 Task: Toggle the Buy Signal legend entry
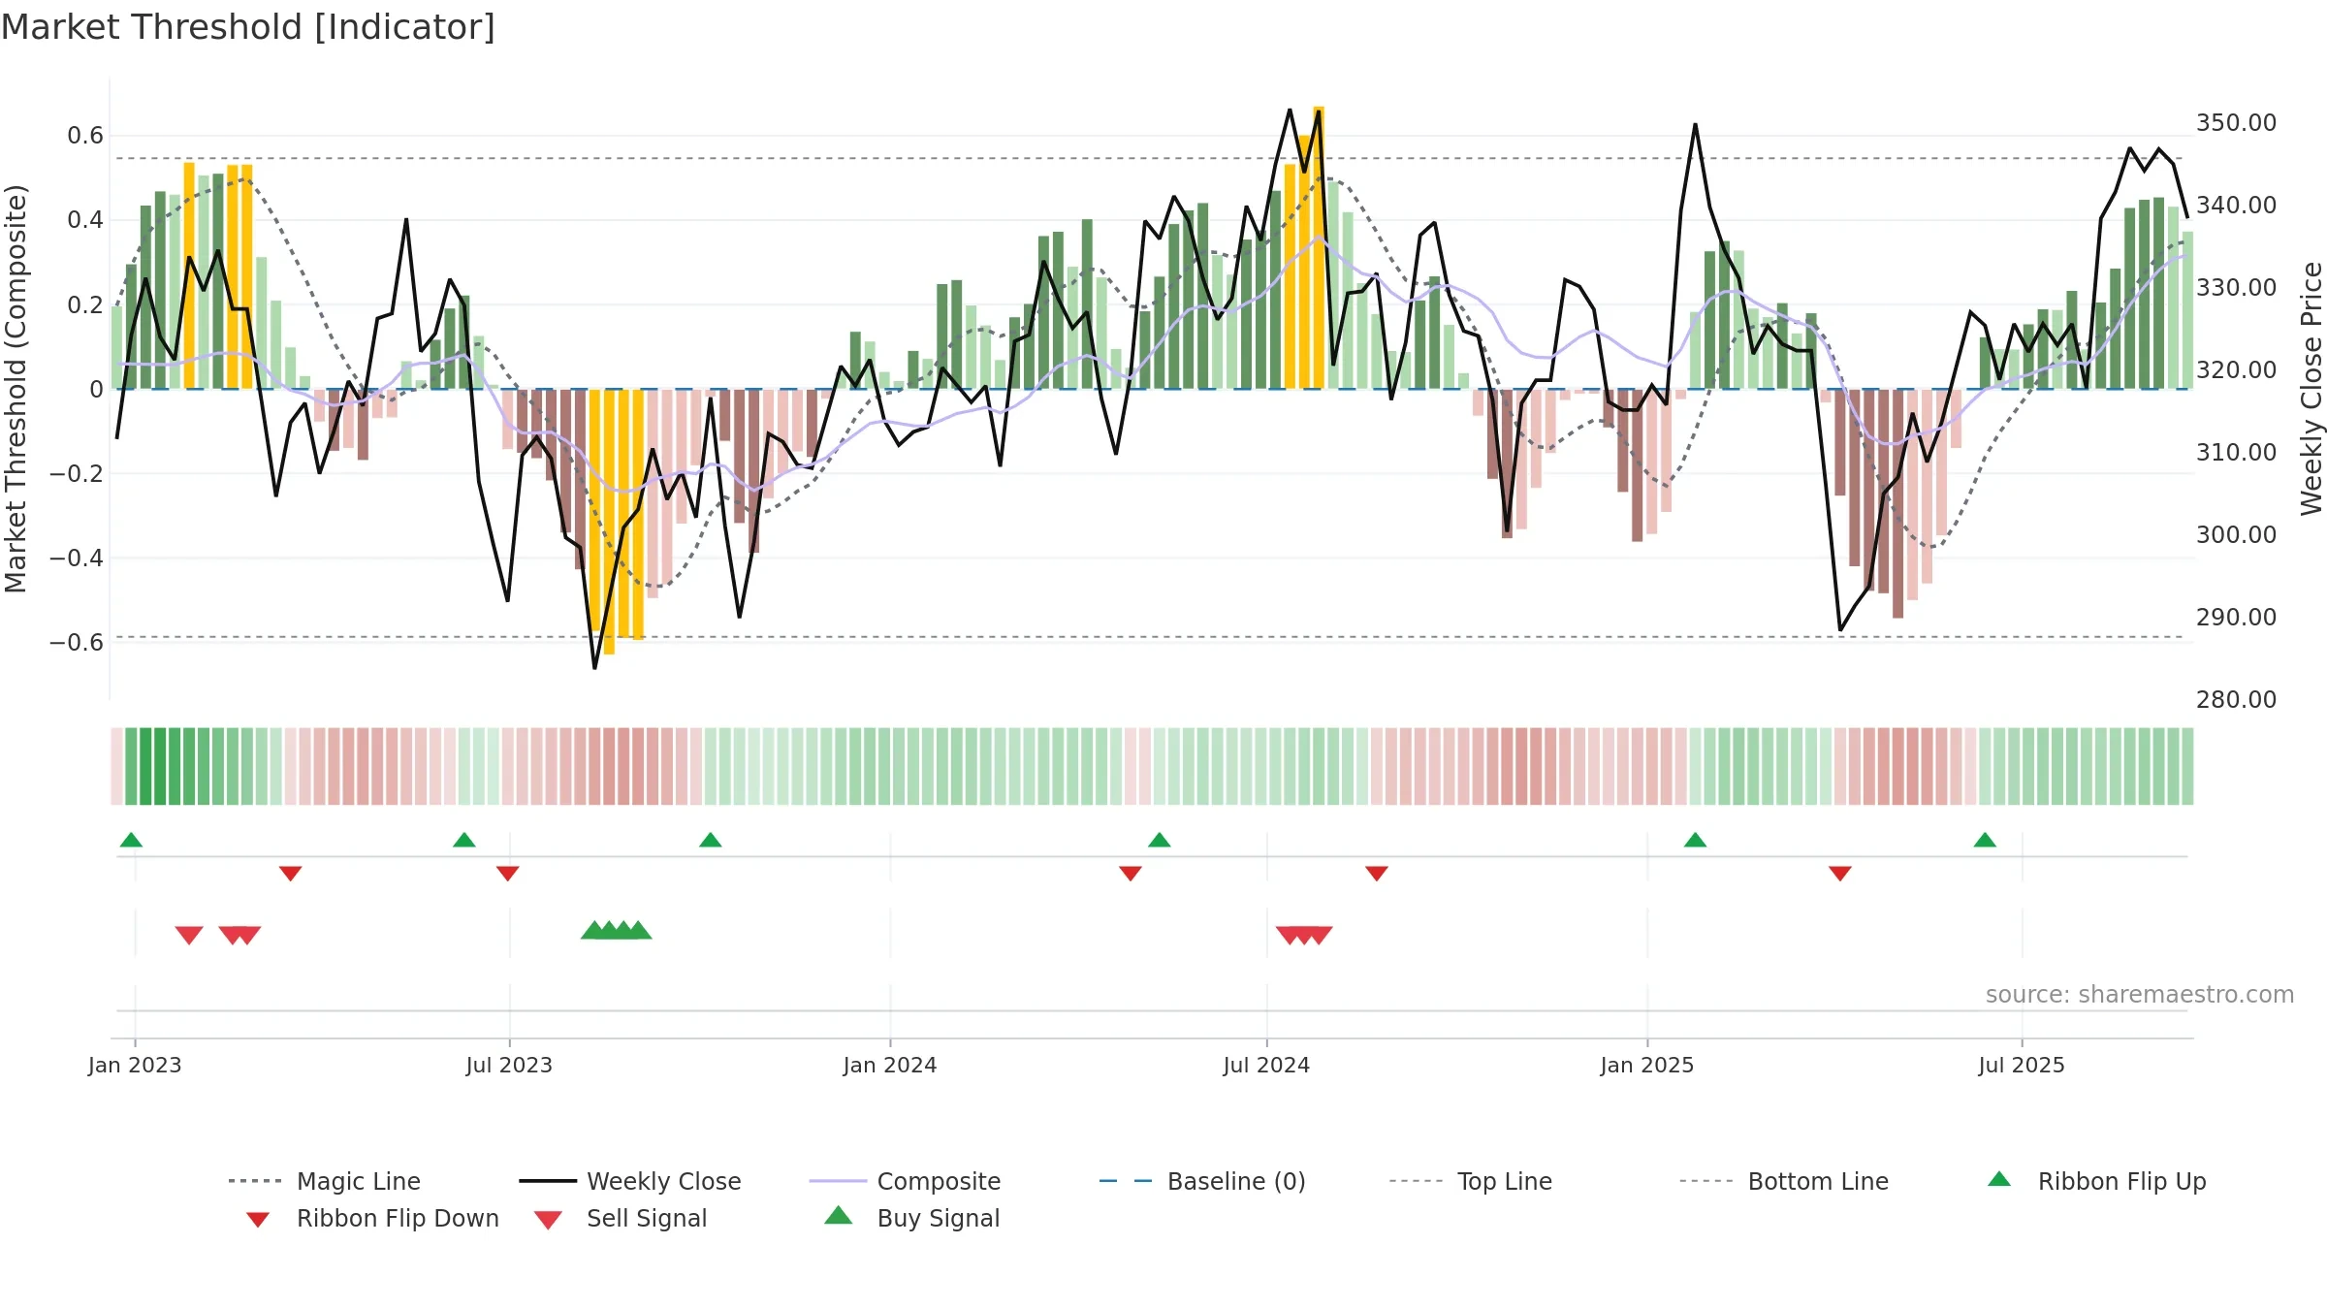click(x=911, y=1218)
